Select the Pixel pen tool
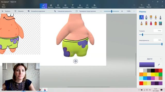The image size is (165, 92). [160, 17]
